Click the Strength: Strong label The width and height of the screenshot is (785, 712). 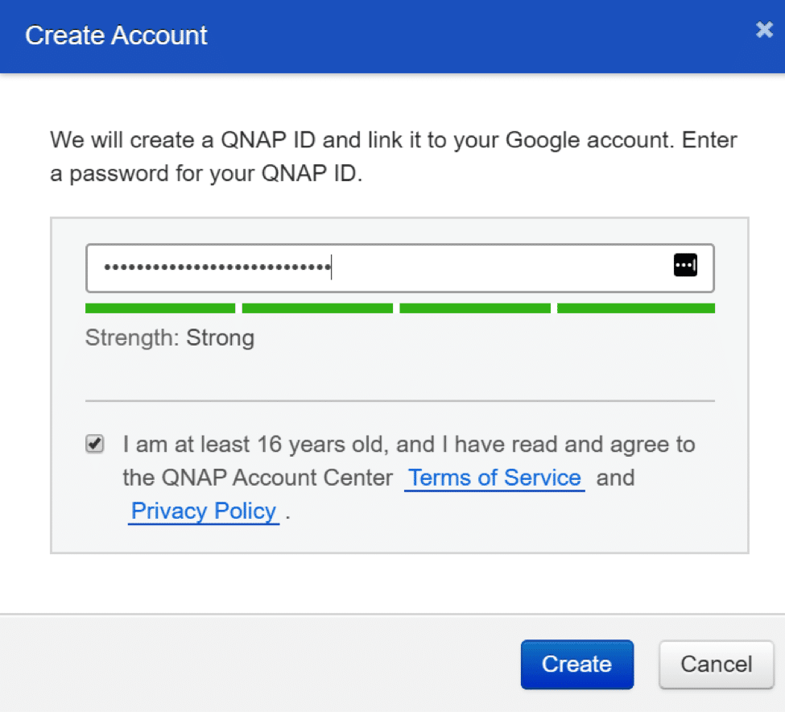[x=170, y=338]
